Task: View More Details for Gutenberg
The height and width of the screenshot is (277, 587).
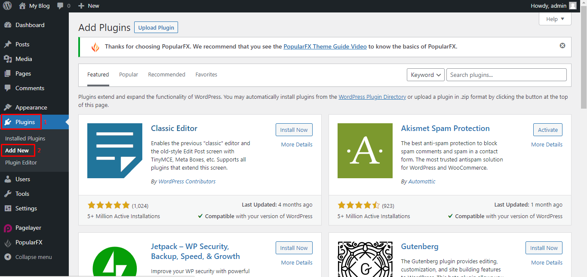Action: click(547, 262)
